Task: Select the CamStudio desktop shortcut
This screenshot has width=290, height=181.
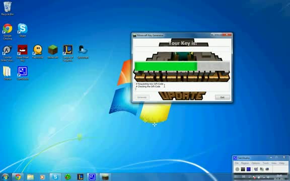Action: click(x=23, y=73)
